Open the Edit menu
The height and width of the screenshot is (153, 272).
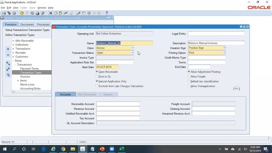tap(9, 8)
